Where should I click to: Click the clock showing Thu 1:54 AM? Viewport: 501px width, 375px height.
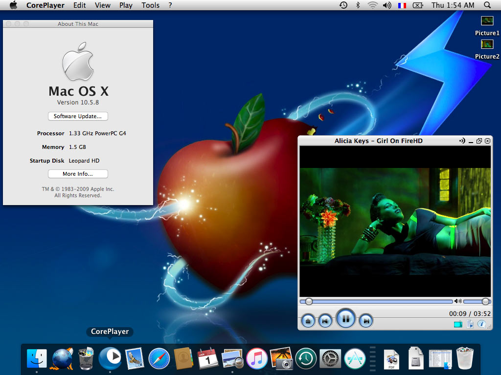[453, 5]
